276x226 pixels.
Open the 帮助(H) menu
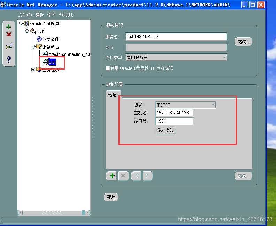point(66,15)
